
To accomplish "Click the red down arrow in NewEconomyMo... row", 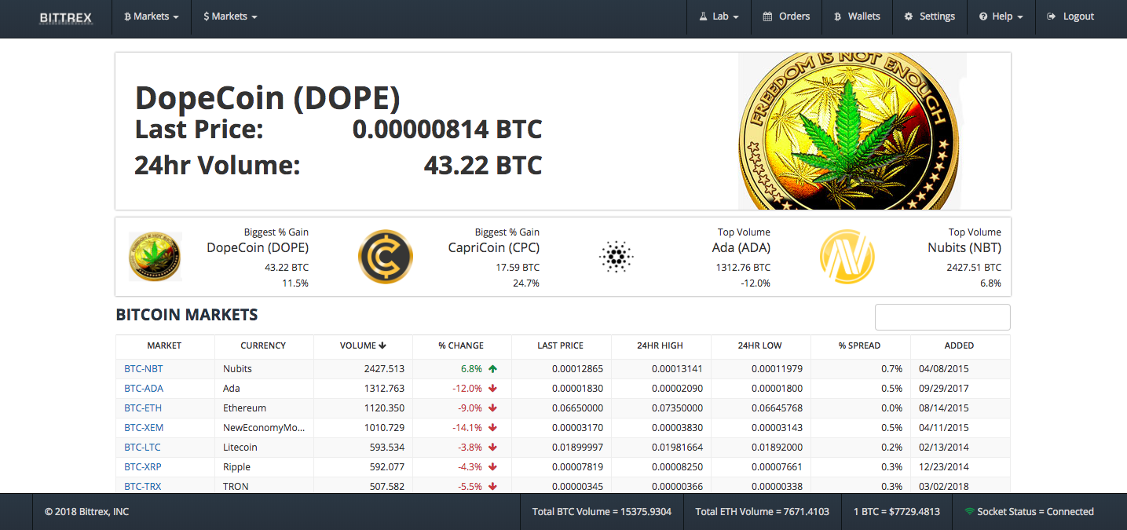I will 492,427.
